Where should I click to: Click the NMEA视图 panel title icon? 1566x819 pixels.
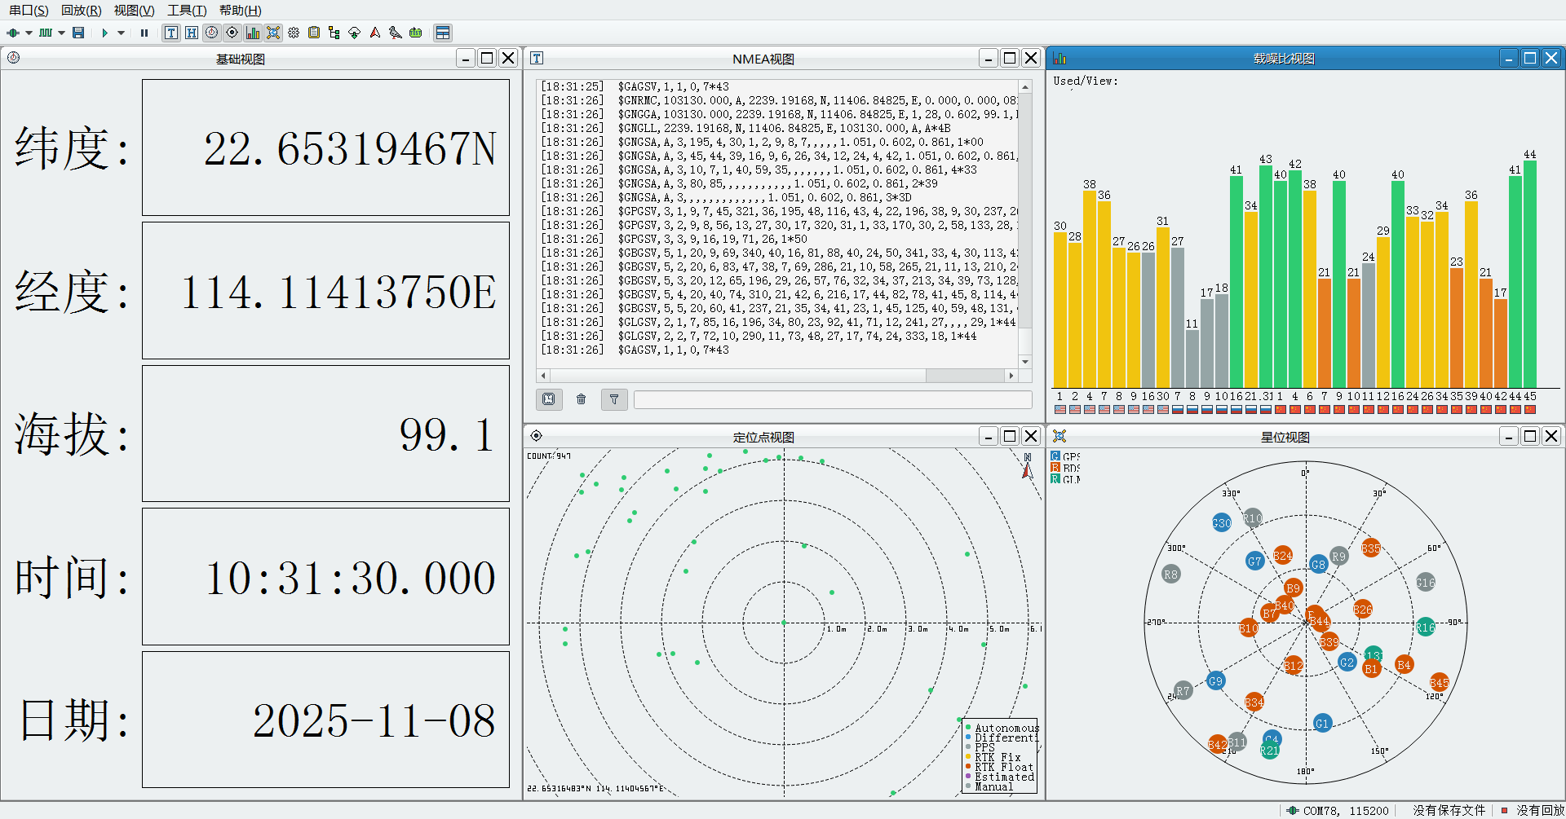click(x=537, y=58)
